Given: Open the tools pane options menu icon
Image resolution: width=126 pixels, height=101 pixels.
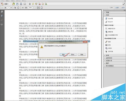Looking at the screenshot, I should coord(124,10).
